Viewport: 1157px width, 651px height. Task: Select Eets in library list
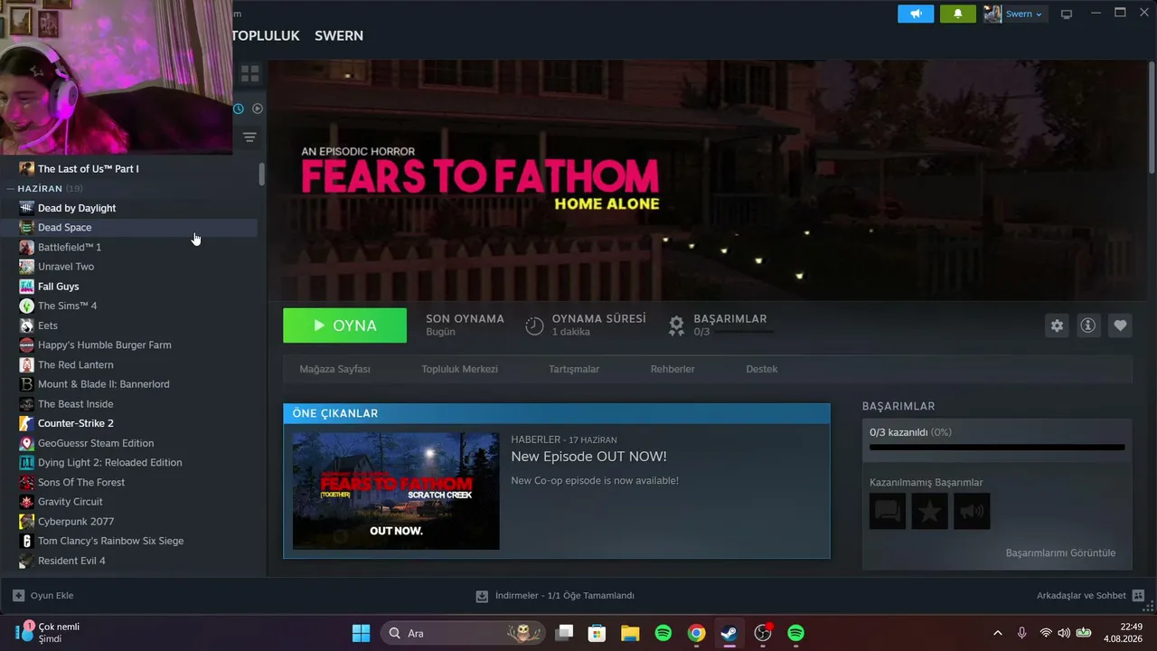coord(48,325)
